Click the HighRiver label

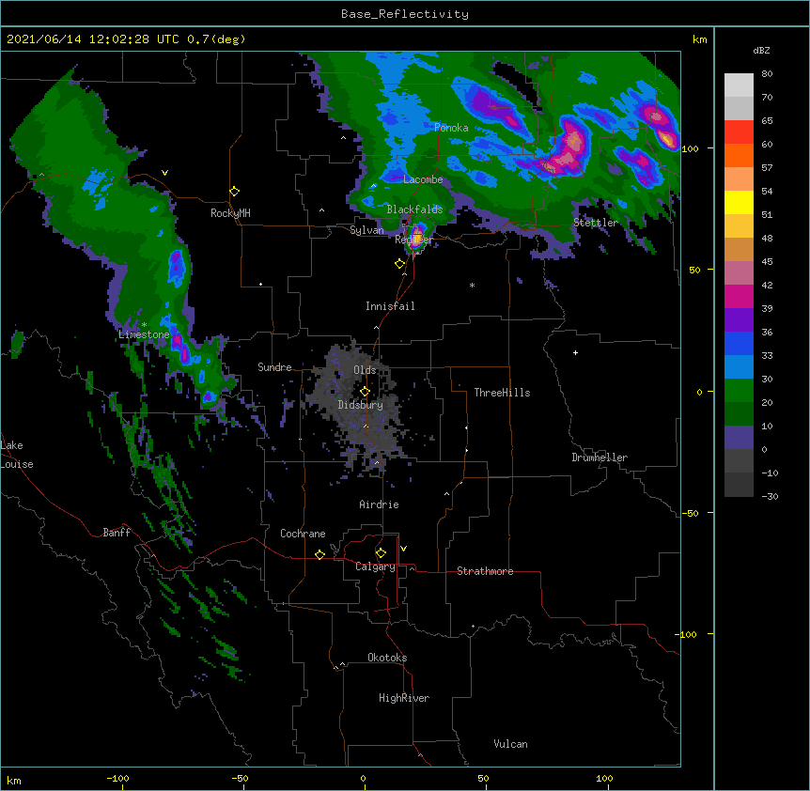coord(404,698)
